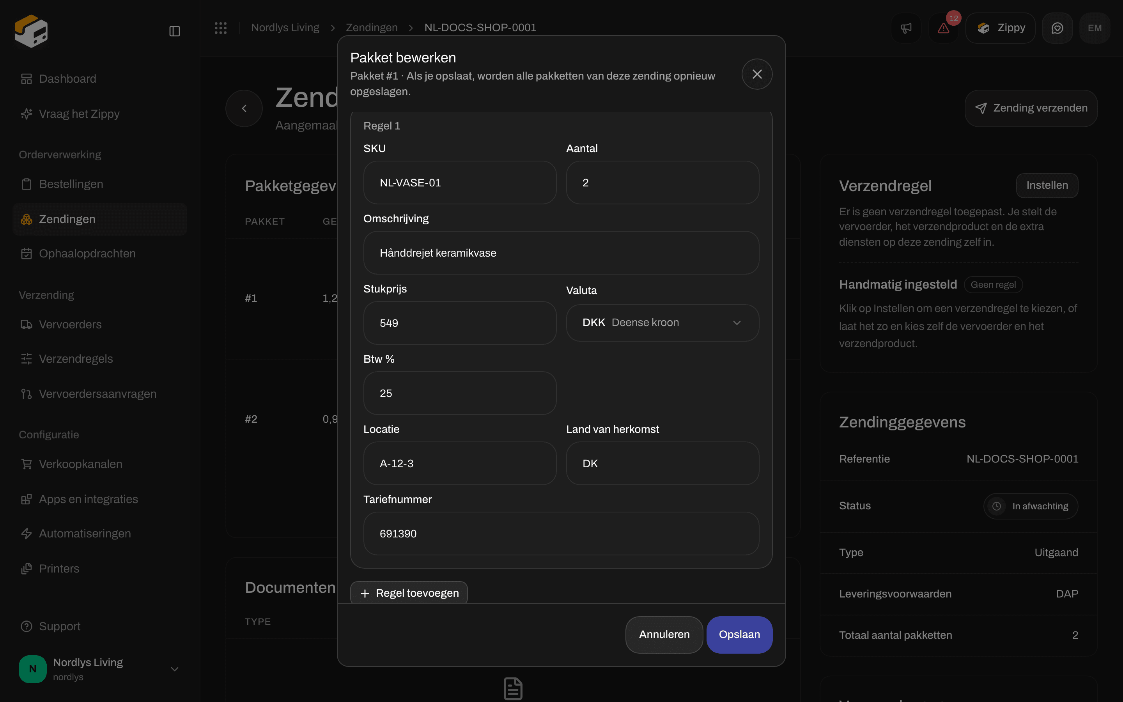The height and width of the screenshot is (702, 1123).
Task: Click Instellen in Verzendregel card
Action: click(1047, 185)
